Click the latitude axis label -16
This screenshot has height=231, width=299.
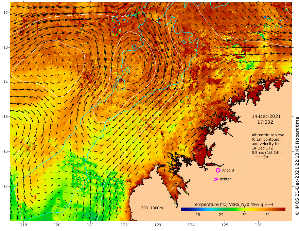click(x=5, y=151)
